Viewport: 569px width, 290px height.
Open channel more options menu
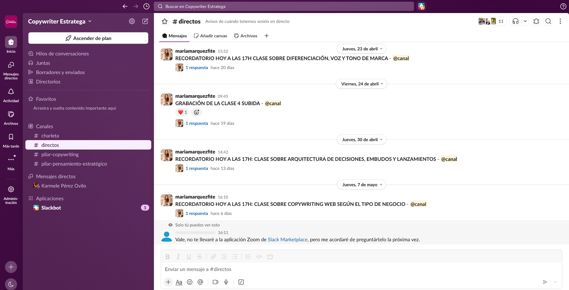tap(560, 21)
